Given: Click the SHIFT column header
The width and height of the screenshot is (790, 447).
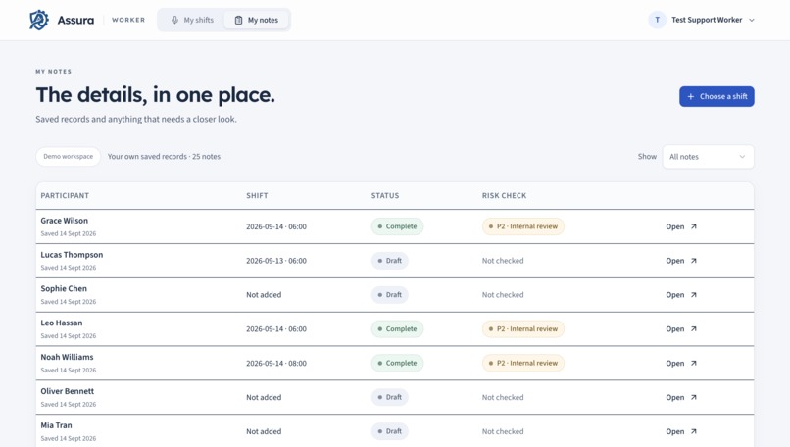Looking at the screenshot, I should tap(257, 195).
